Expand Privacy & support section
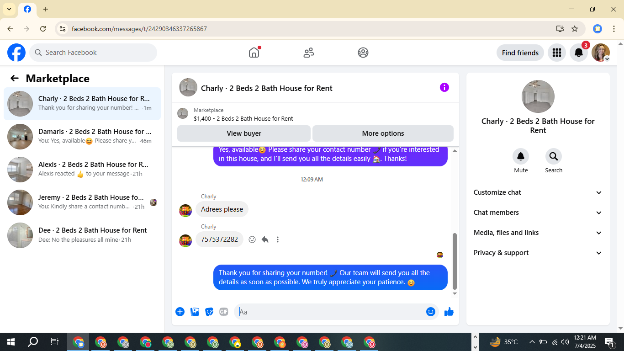 click(538, 253)
